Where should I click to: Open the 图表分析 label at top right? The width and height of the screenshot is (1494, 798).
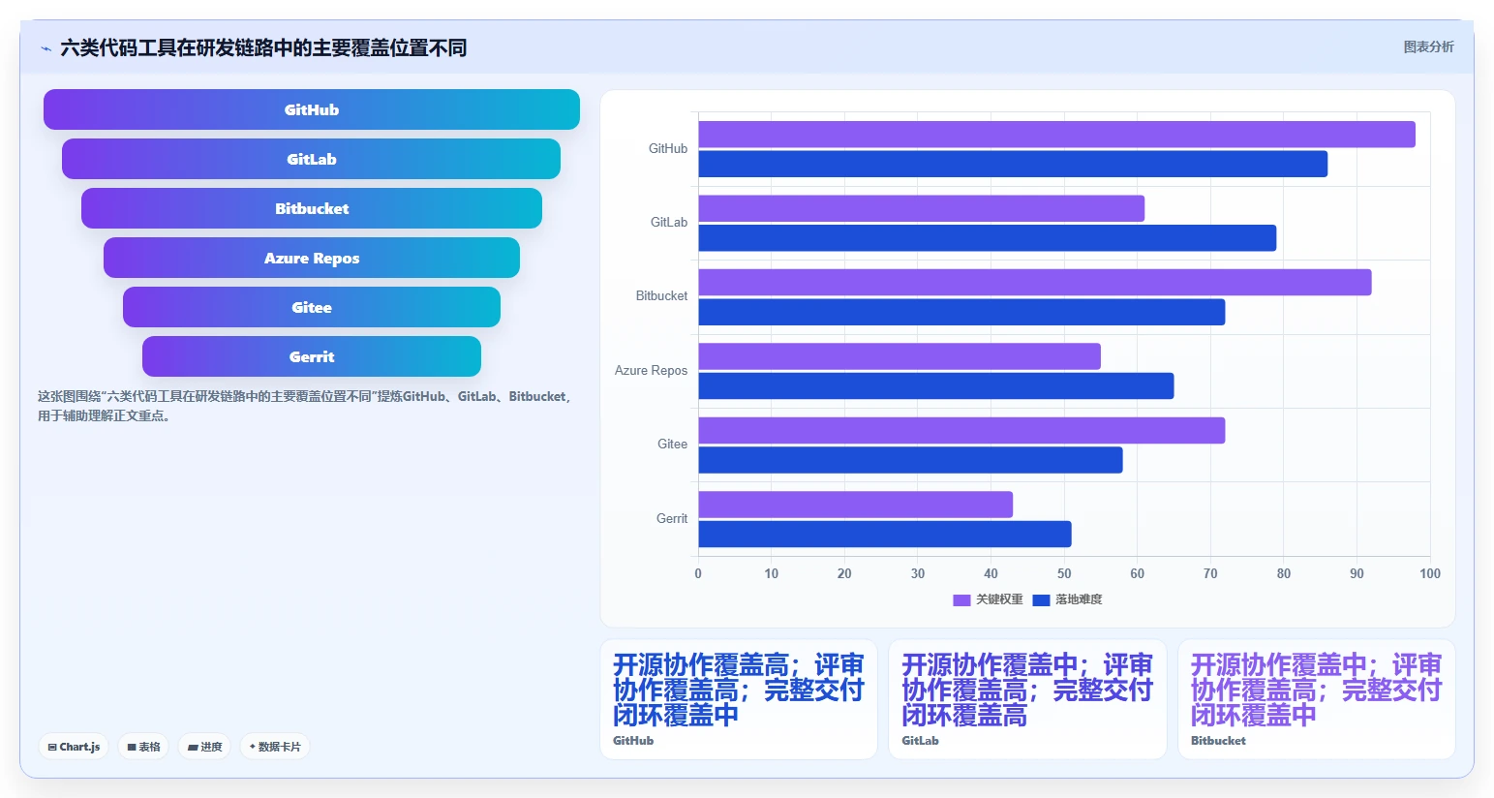click(1428, 46)
